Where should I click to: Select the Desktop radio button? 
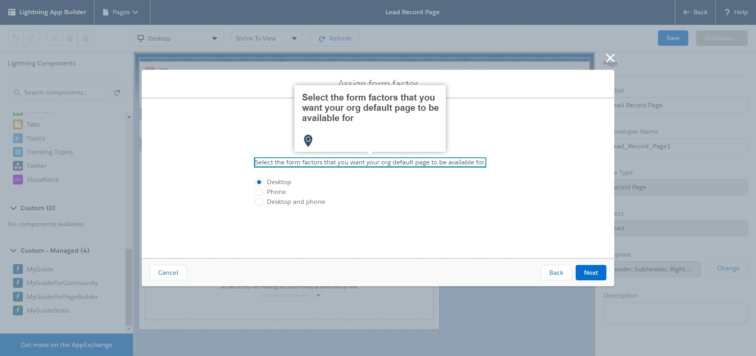tap(259, 182)
